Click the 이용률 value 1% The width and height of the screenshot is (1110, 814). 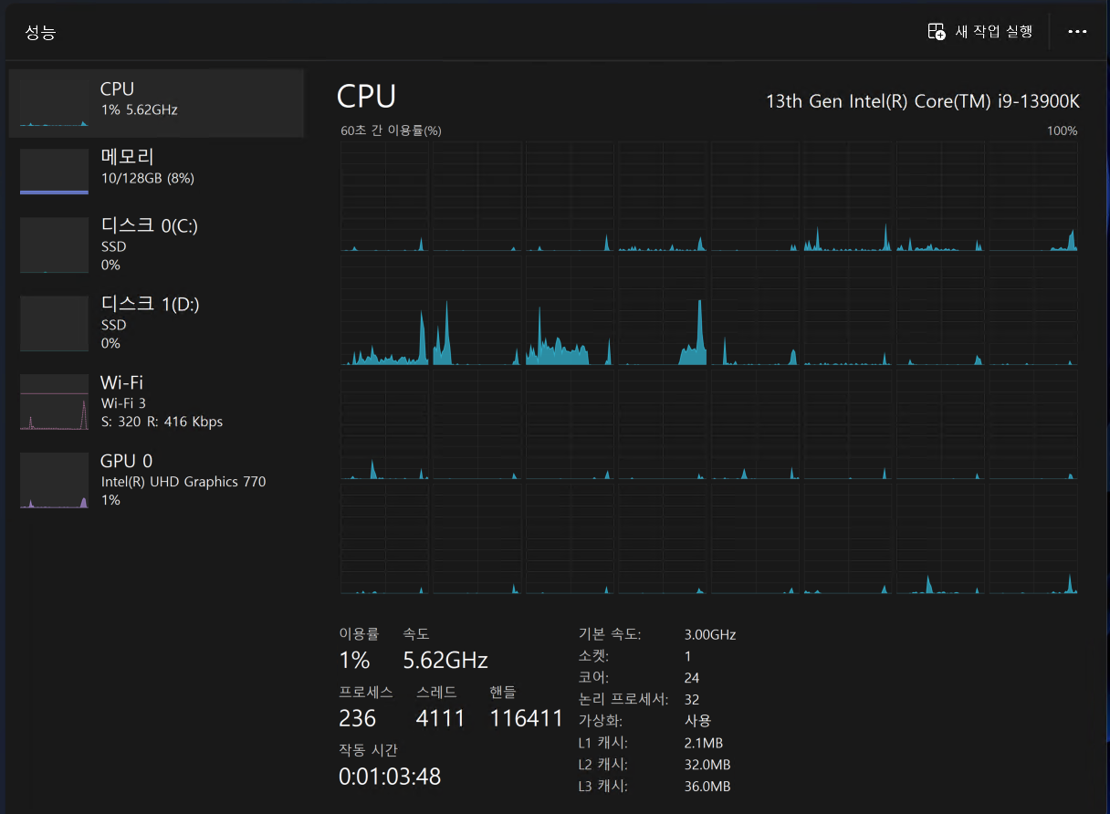coord(354,660)
